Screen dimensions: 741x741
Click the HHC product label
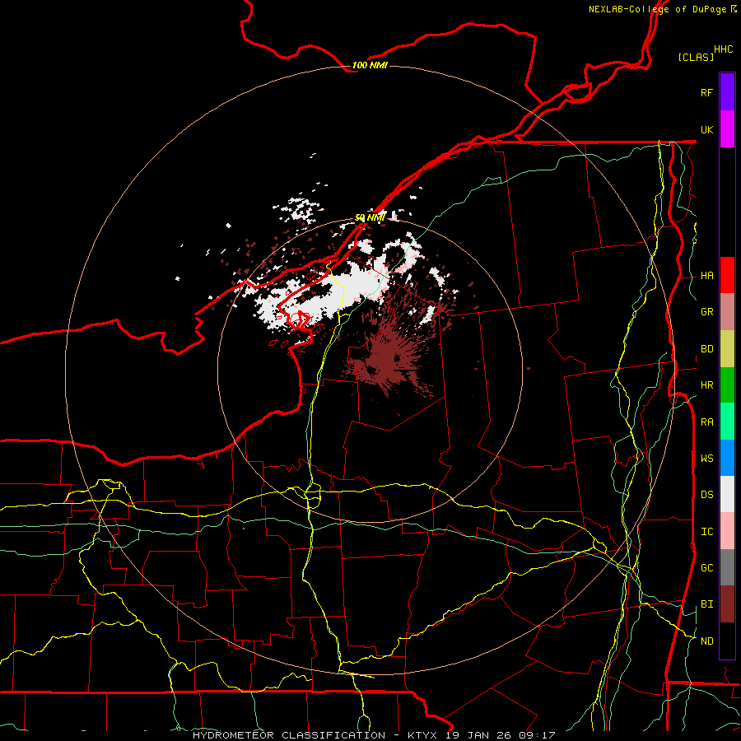pos(723,49)
